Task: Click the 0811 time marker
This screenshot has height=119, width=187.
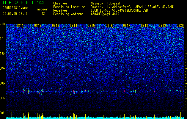Action: tap(20, 26)
